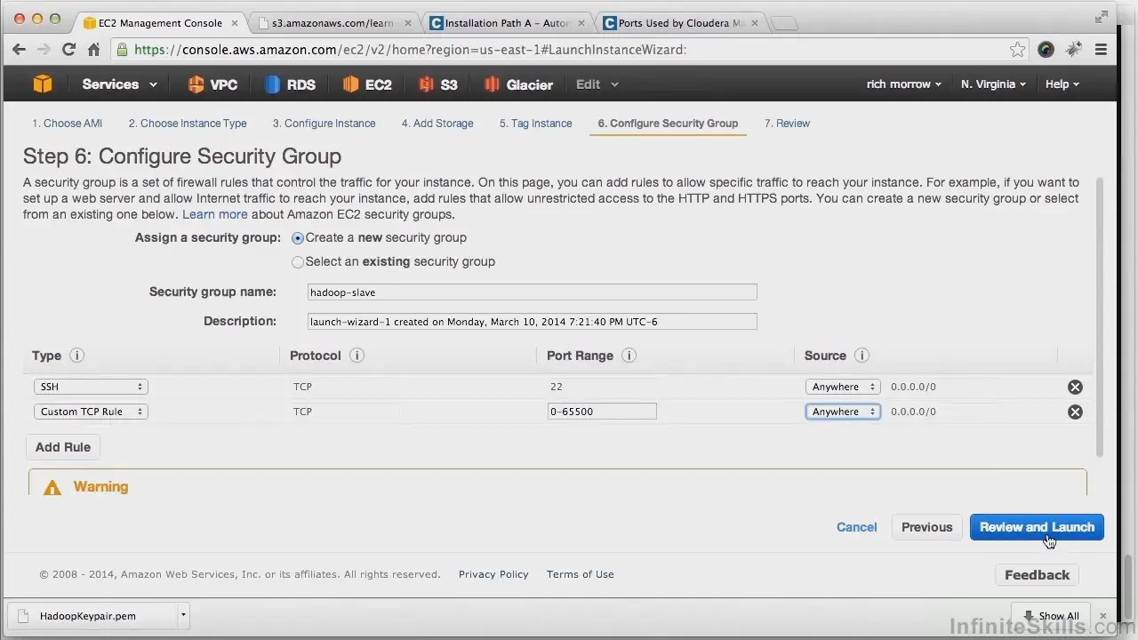1138x640 pixels.
Task: Click the AWS console home cube icon
Action: click(42, 84)
